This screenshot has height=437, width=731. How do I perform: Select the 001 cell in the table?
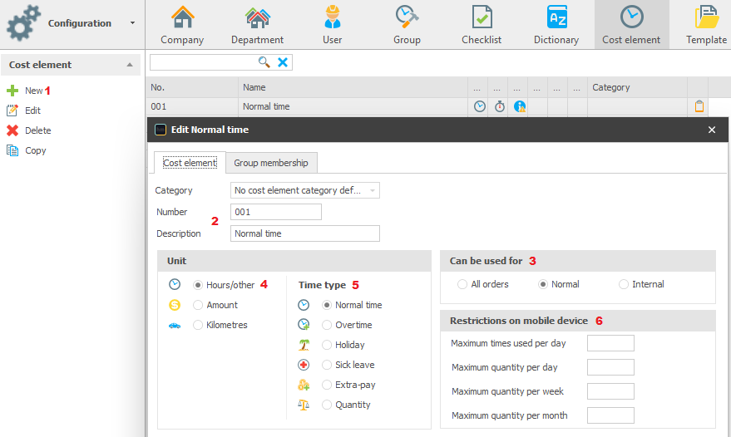point(192,106)
